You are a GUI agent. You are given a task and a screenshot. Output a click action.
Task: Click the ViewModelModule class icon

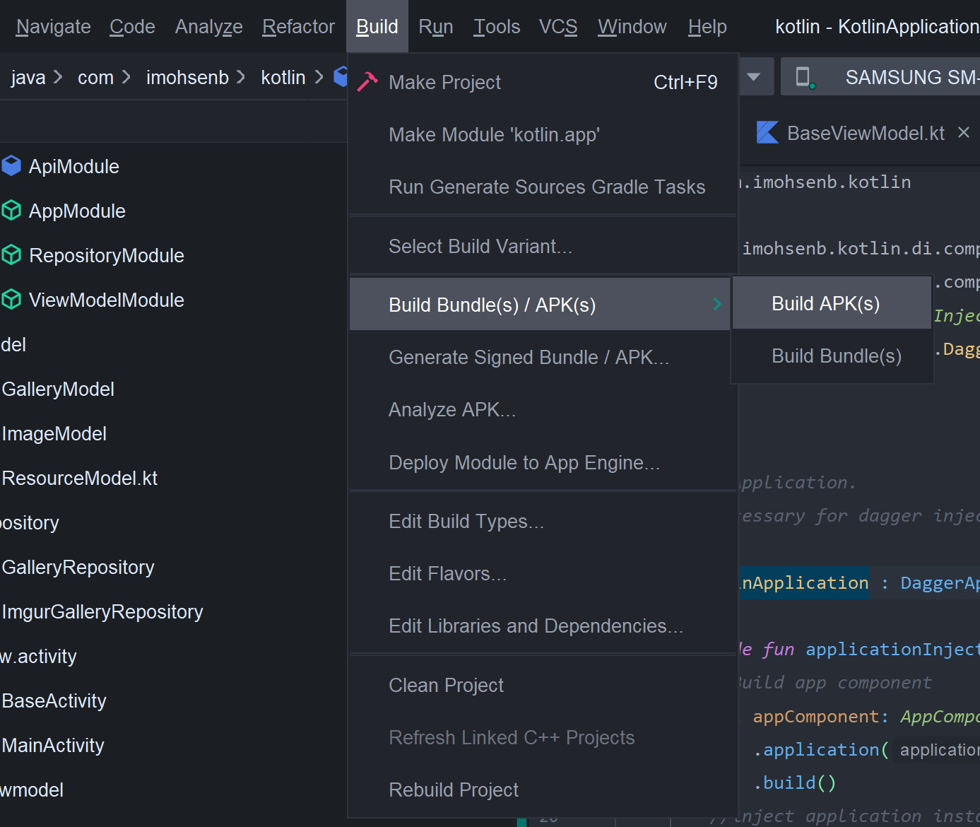(x=11, y=300)
